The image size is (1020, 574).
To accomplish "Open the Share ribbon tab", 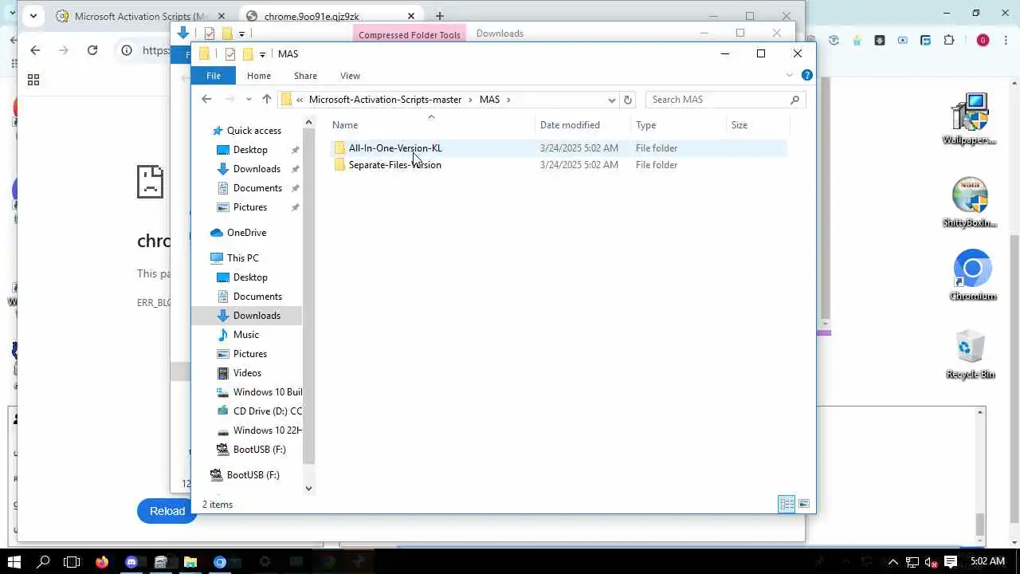I will click(x=305, y=76).
